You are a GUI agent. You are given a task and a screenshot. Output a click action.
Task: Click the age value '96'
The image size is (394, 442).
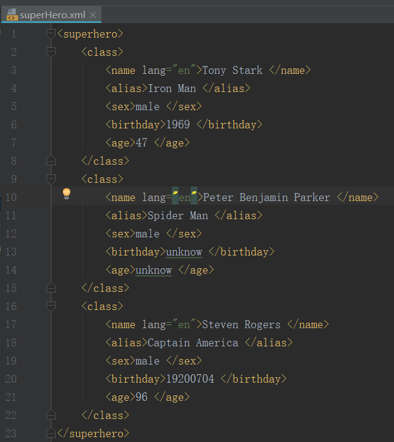click(x=142, y=397)
